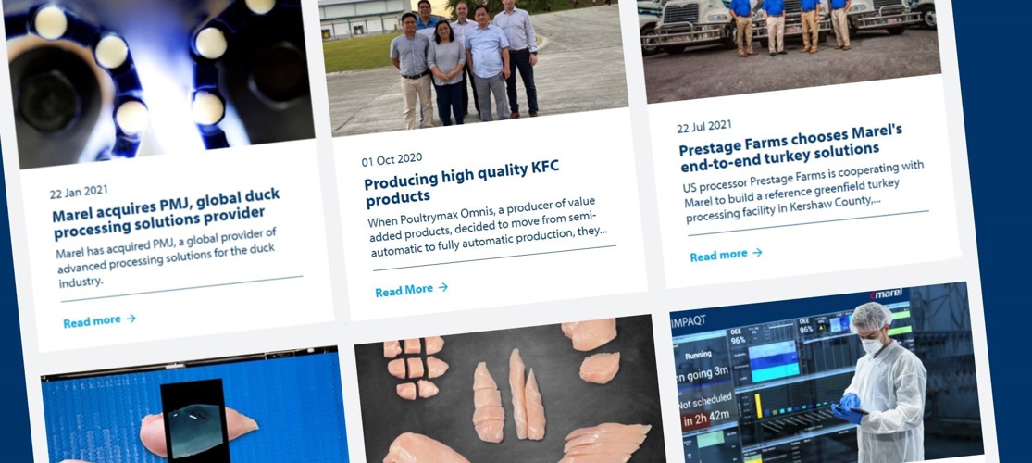Click the 01 Oct 2020 date label
Screen dimensions: 1032x463
coord(392,160)
